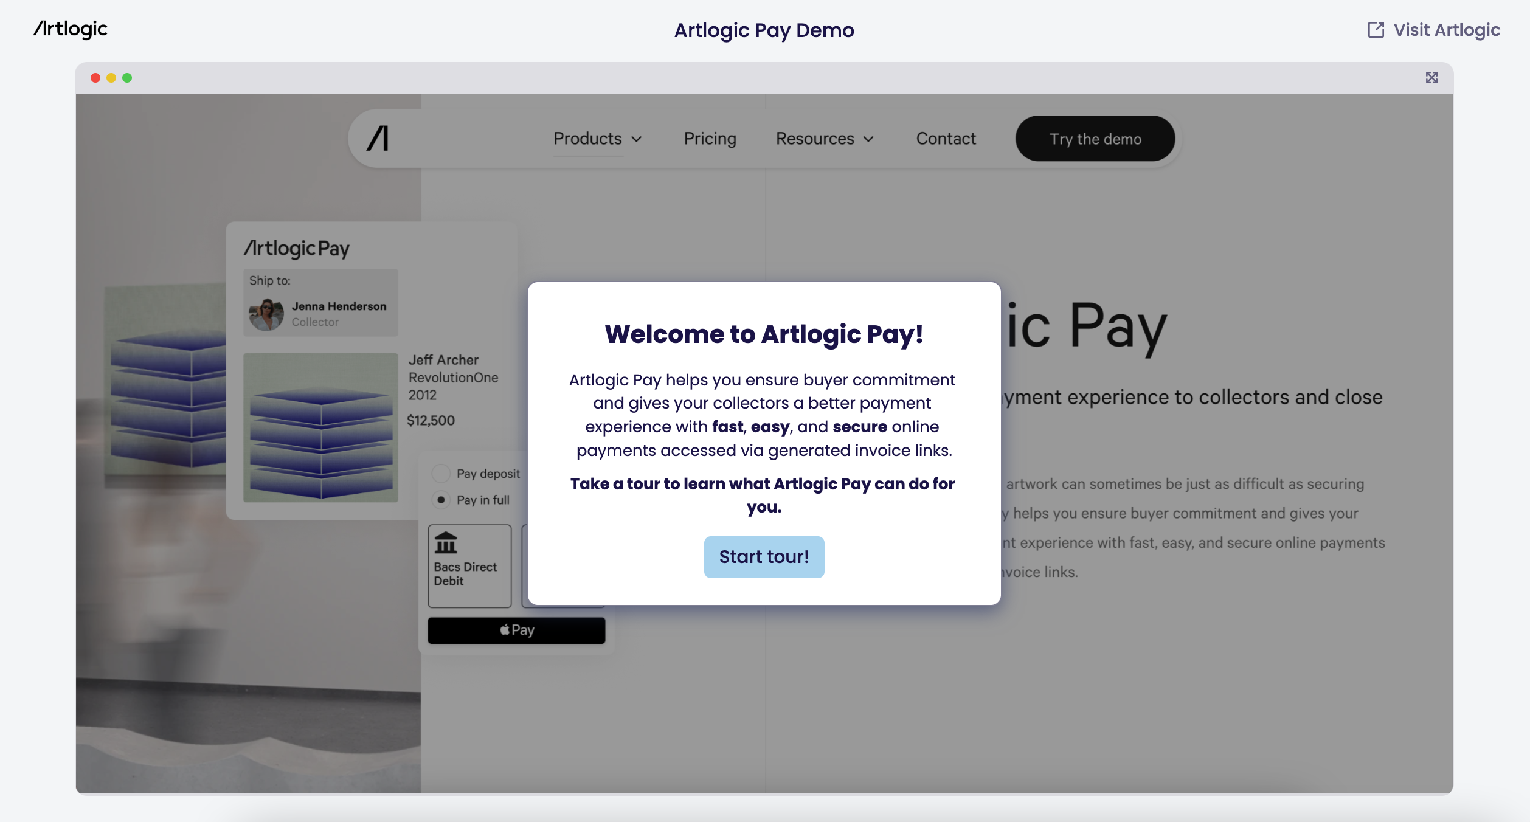Viewport: 1530px width, 822px height.
Task: Click the RevolutionOne artwork thumbnail
Action: pos(320,427)
